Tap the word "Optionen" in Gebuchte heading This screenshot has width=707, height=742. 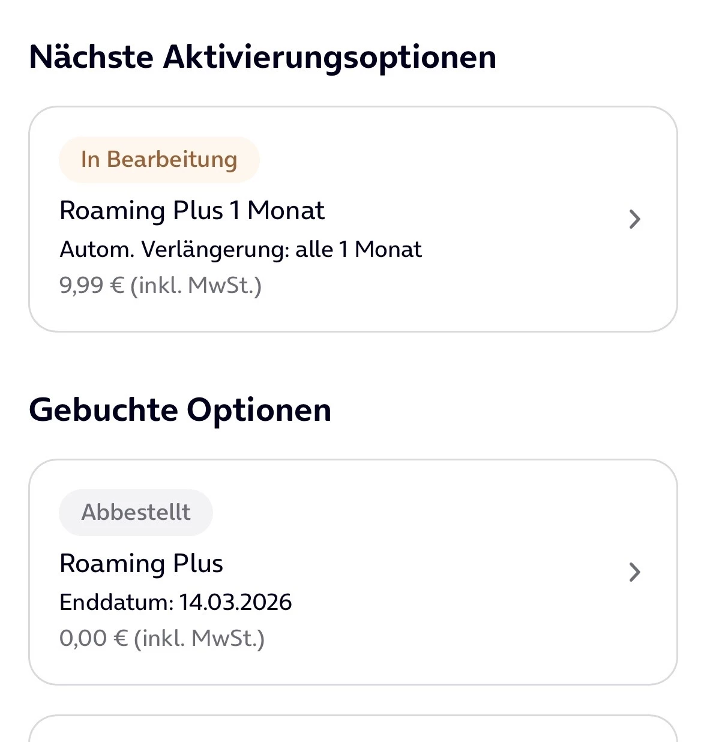point(259,410)
